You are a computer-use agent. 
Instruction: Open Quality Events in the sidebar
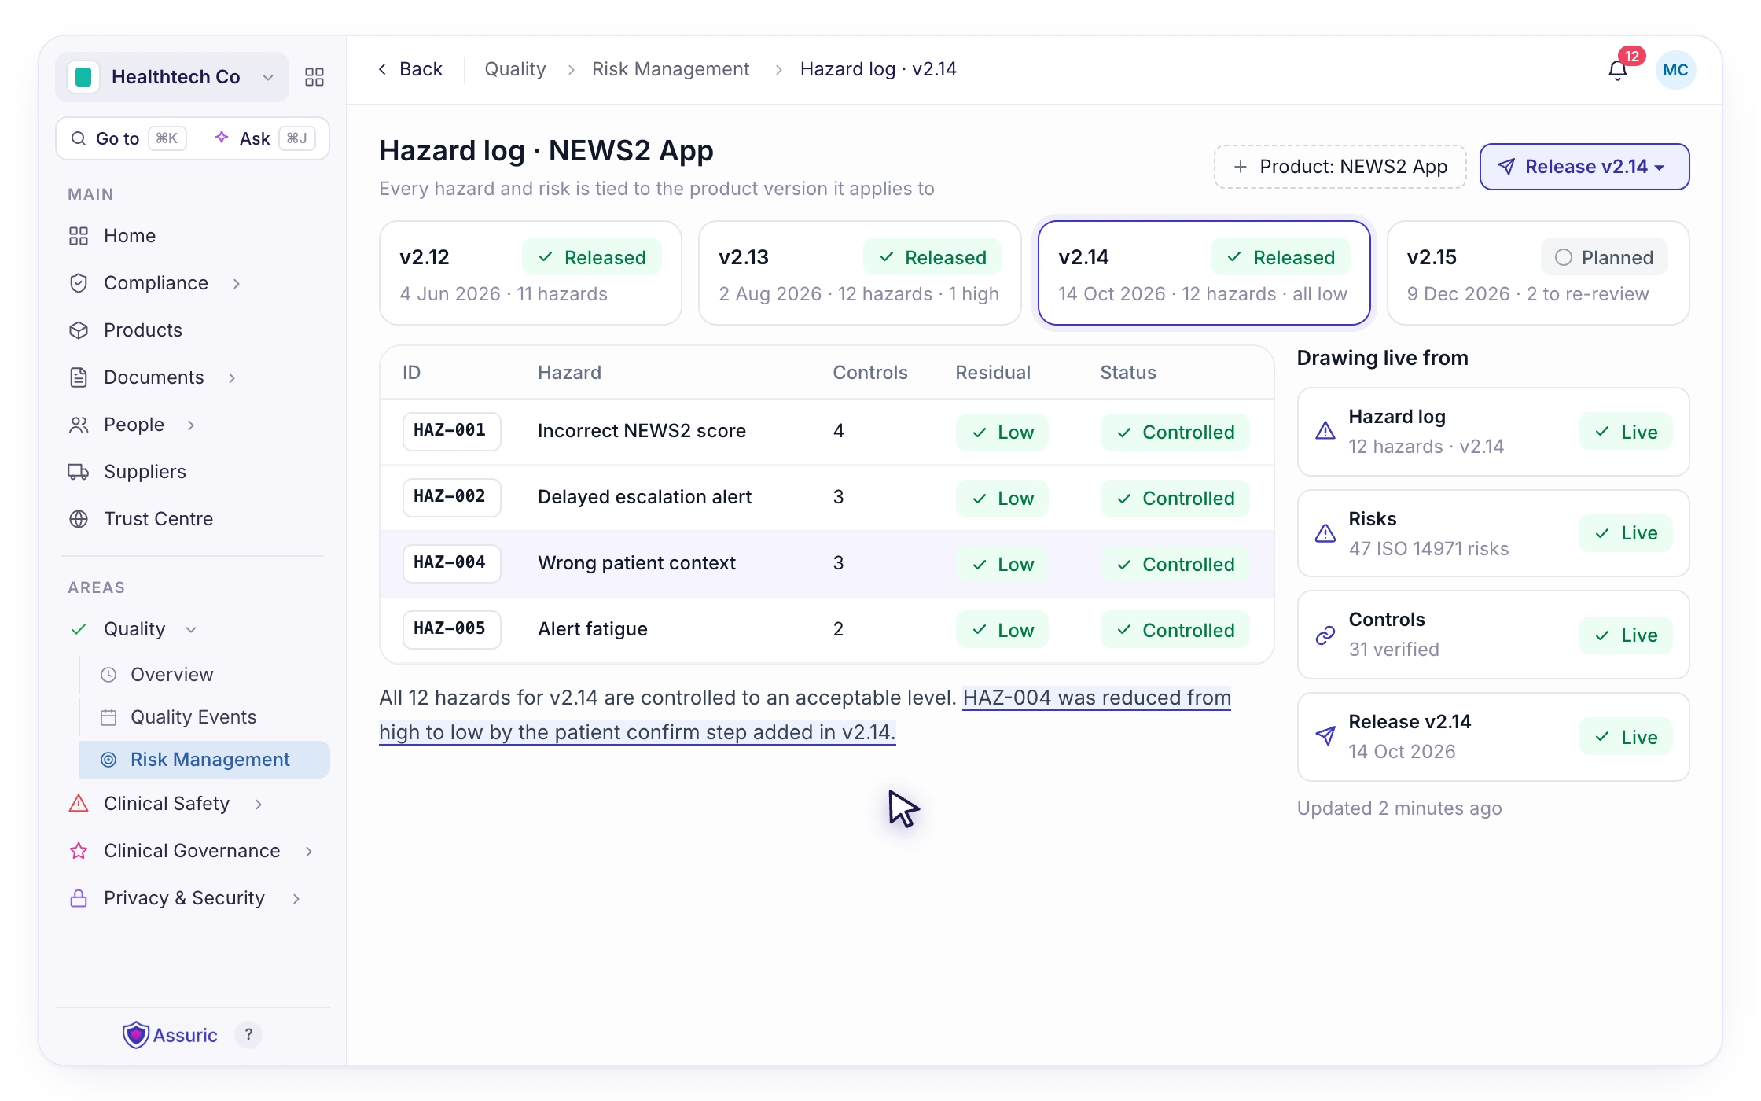click(x=193, y=717)
